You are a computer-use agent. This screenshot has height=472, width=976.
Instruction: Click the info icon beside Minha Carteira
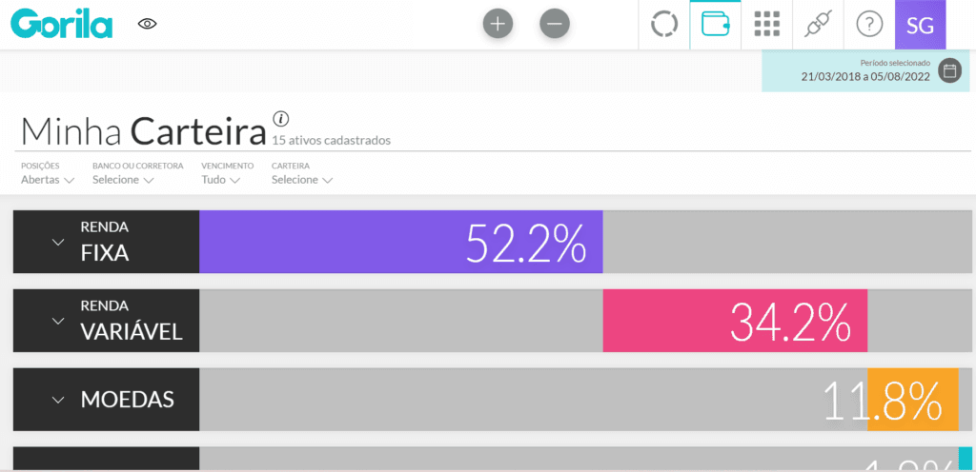[x=281, y=118]
